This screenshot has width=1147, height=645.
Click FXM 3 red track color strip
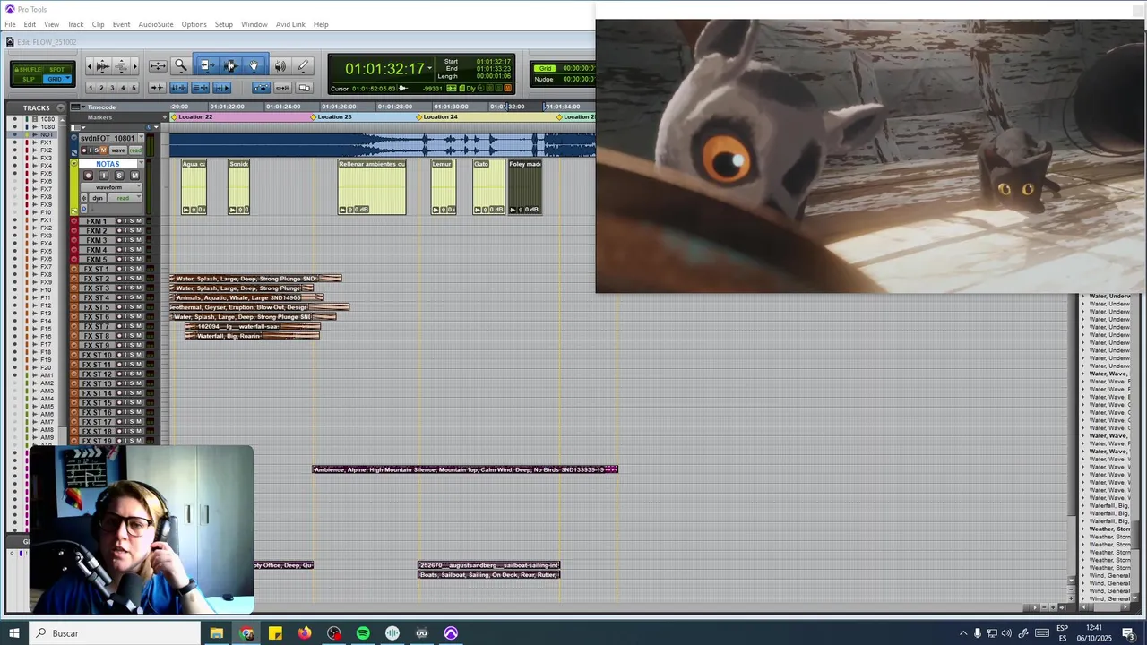(73, 240)
